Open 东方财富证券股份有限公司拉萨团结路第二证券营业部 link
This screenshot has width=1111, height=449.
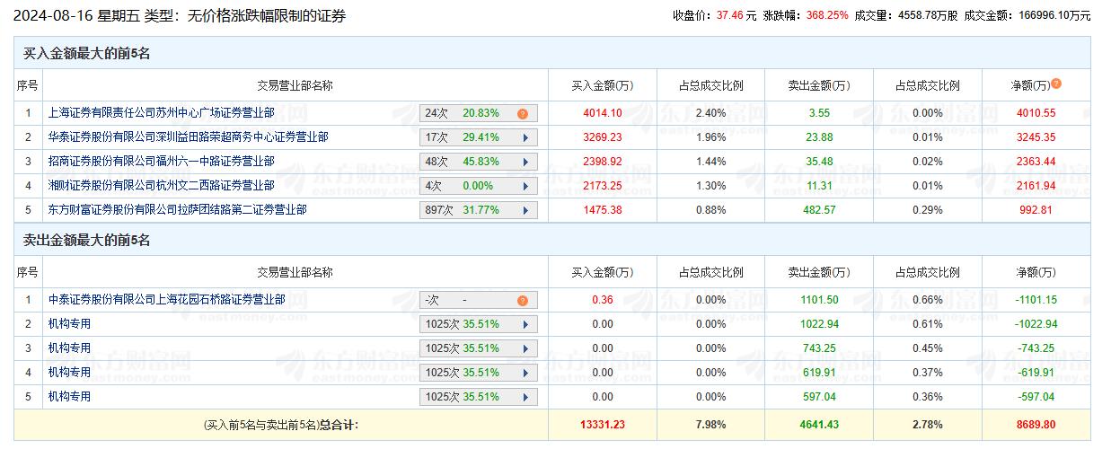[x=177, y=209]
